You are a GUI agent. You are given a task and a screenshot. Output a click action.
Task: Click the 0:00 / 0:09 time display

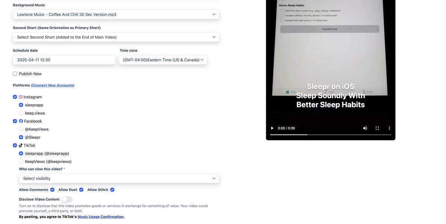(287, 128)
